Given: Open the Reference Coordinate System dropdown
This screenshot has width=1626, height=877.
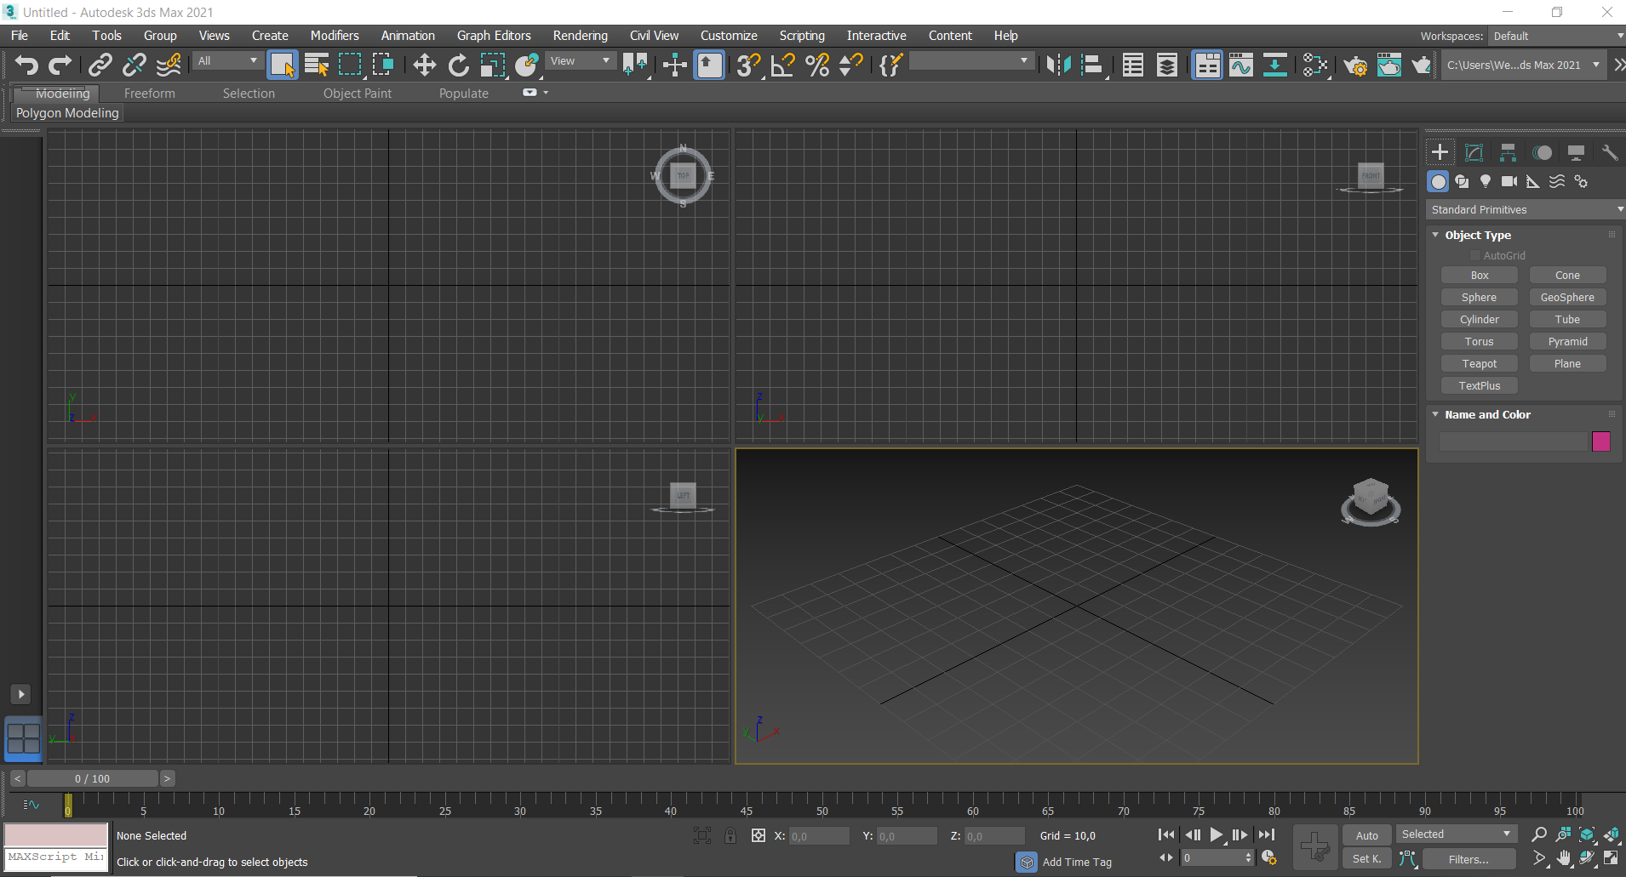Looking at the screenshot, I should [581, 60].
